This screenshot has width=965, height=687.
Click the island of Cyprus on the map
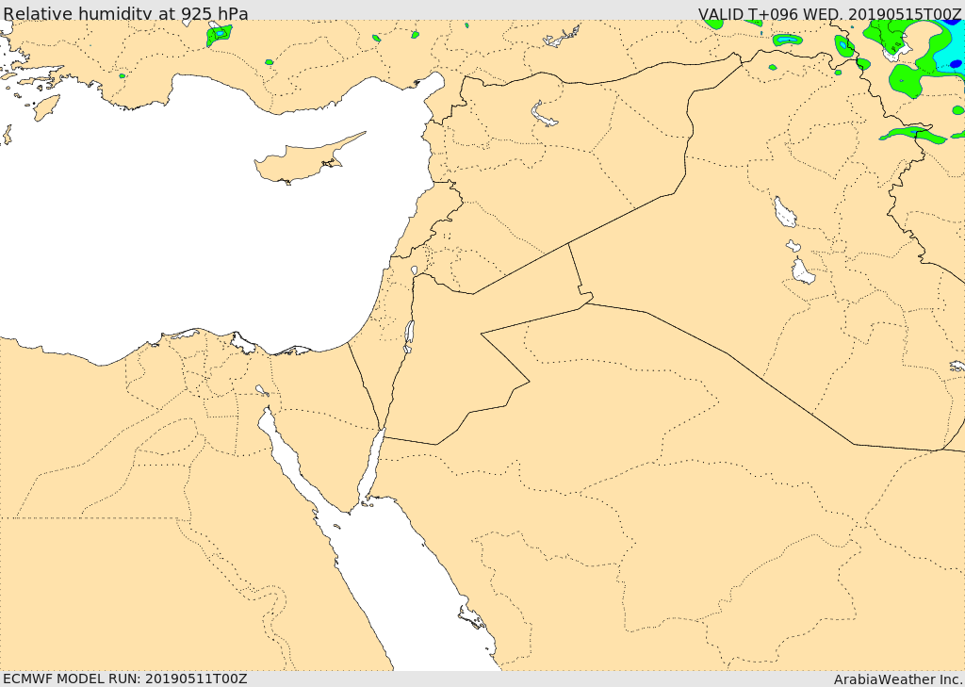click(x=304, y=161)
